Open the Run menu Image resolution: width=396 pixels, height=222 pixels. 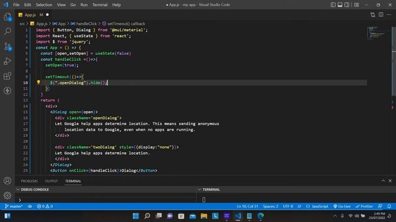pos(84,5)
